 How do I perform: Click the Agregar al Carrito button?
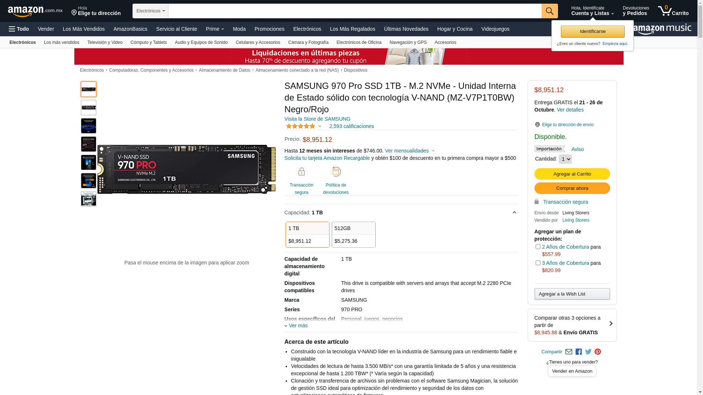[x=572, y=174]
